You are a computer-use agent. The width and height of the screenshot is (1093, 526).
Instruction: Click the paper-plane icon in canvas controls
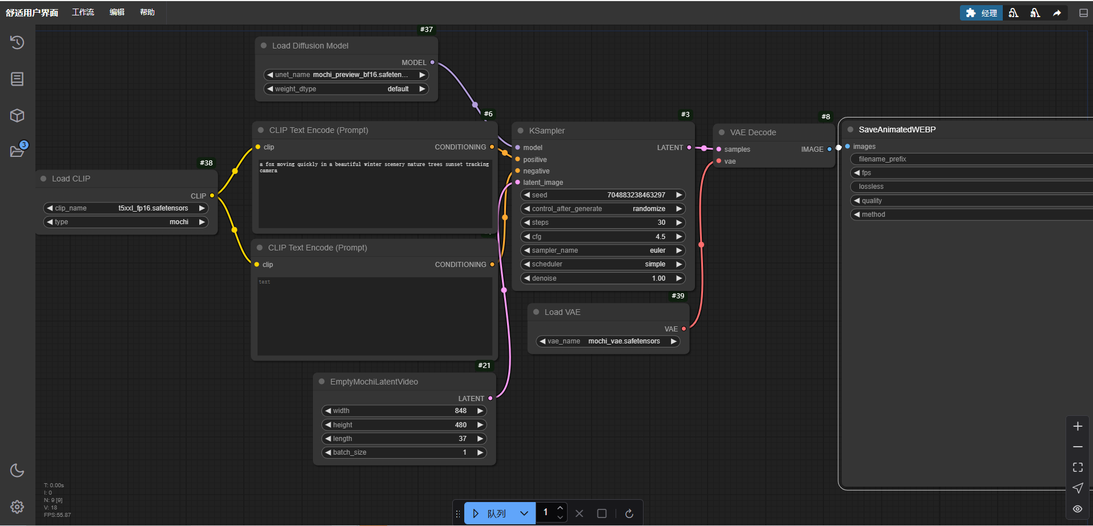coord(1078,488)
